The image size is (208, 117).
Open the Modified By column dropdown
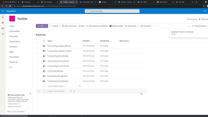106,41
